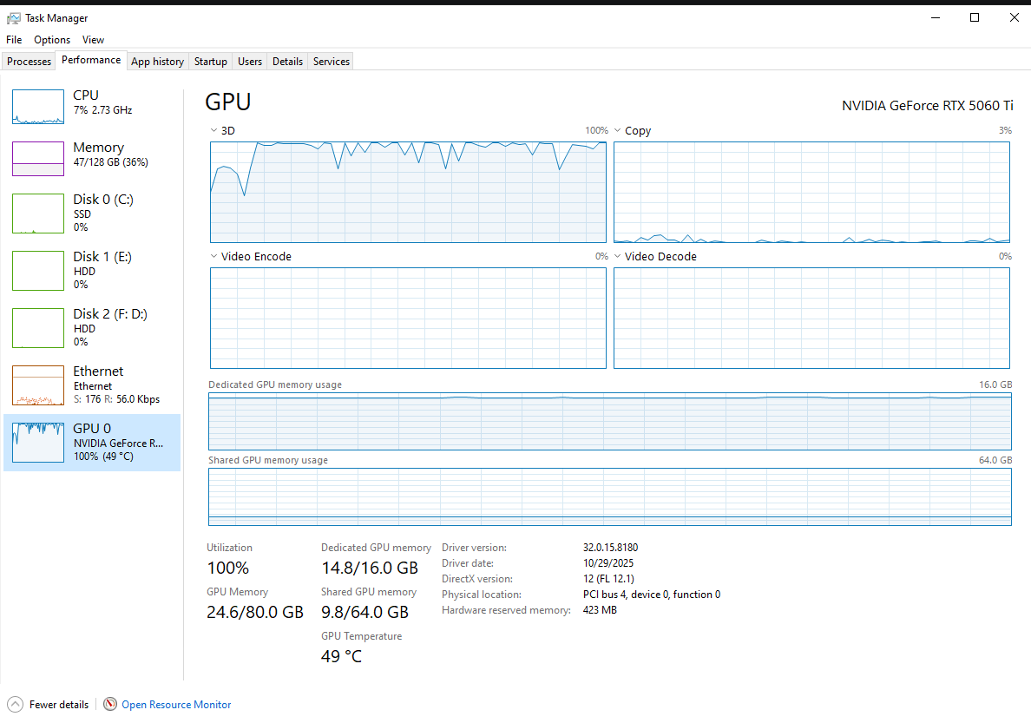This screenshot has width=1031, height=723.
Task: Open Disk 1 (E:) performance thumbnail
Action: pyautogui.click(x=38, y=271)
